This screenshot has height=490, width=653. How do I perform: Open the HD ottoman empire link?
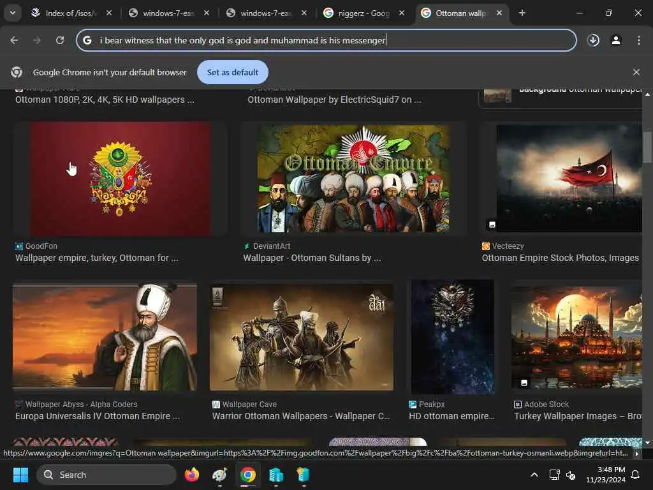coord(452,416)
